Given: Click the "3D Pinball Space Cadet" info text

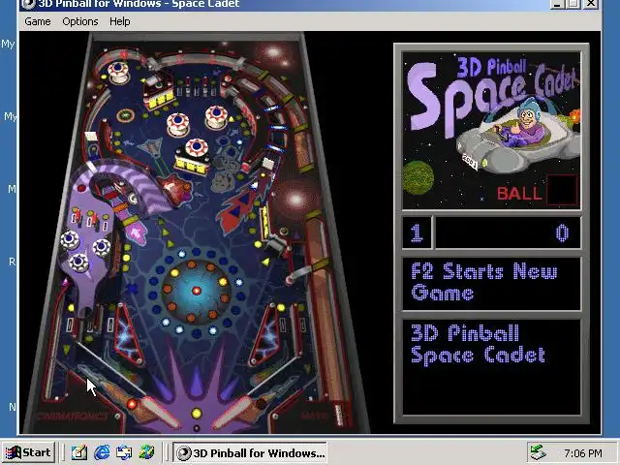Looking at the screenshot, I should 478,344.
